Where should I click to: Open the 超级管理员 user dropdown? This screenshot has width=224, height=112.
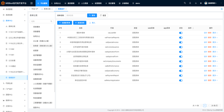click(x=211, y=3)
